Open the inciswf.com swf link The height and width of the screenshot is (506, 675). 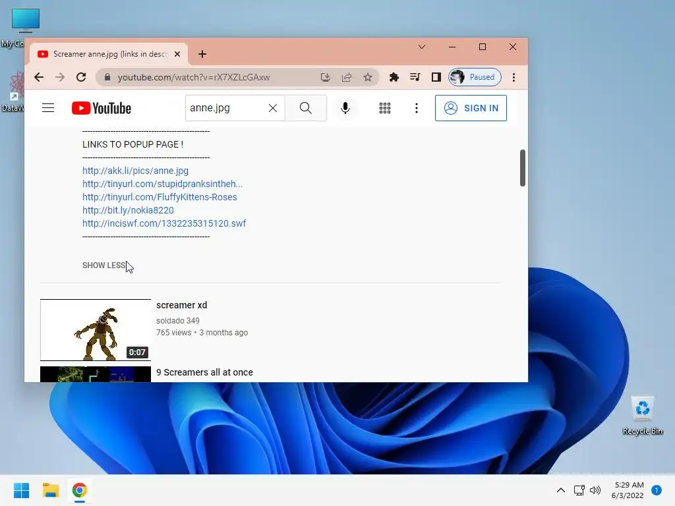click(164, 223)
